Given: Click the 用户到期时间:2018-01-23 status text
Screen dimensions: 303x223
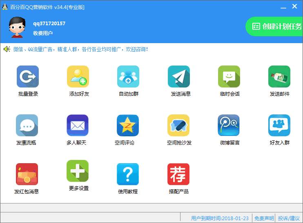Looking at the screenshot, I should [x=220, y=218].
